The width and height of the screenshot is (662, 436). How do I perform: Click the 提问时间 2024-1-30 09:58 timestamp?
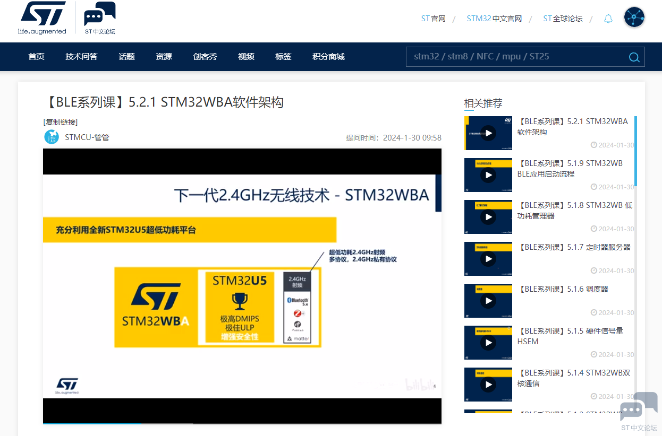click(394, 138)
